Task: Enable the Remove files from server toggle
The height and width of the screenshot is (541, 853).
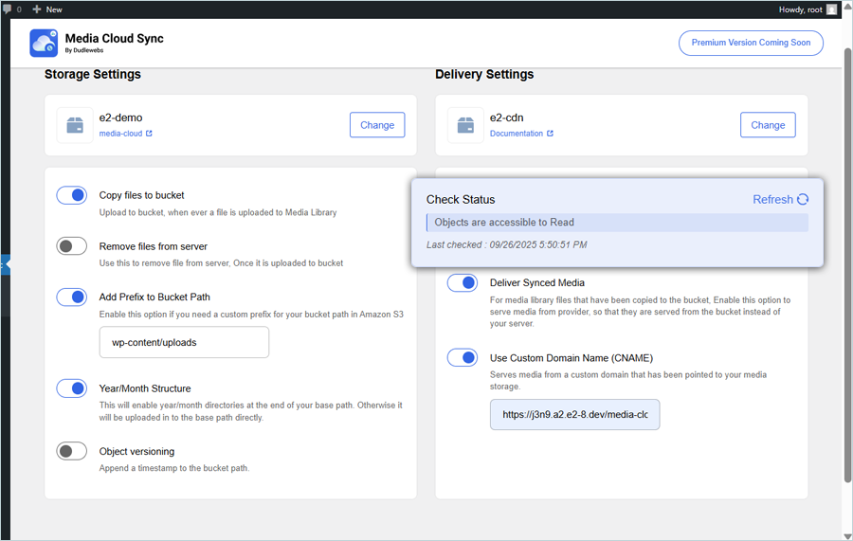Action: coord(72,246)
